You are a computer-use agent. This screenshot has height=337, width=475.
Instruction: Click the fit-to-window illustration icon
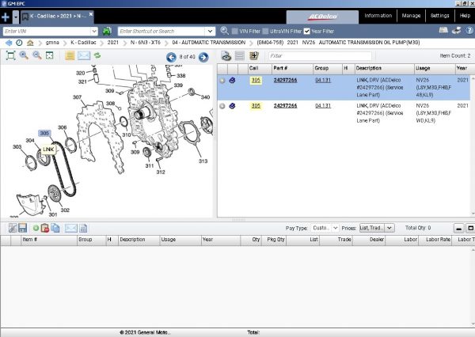pos(10,55)
